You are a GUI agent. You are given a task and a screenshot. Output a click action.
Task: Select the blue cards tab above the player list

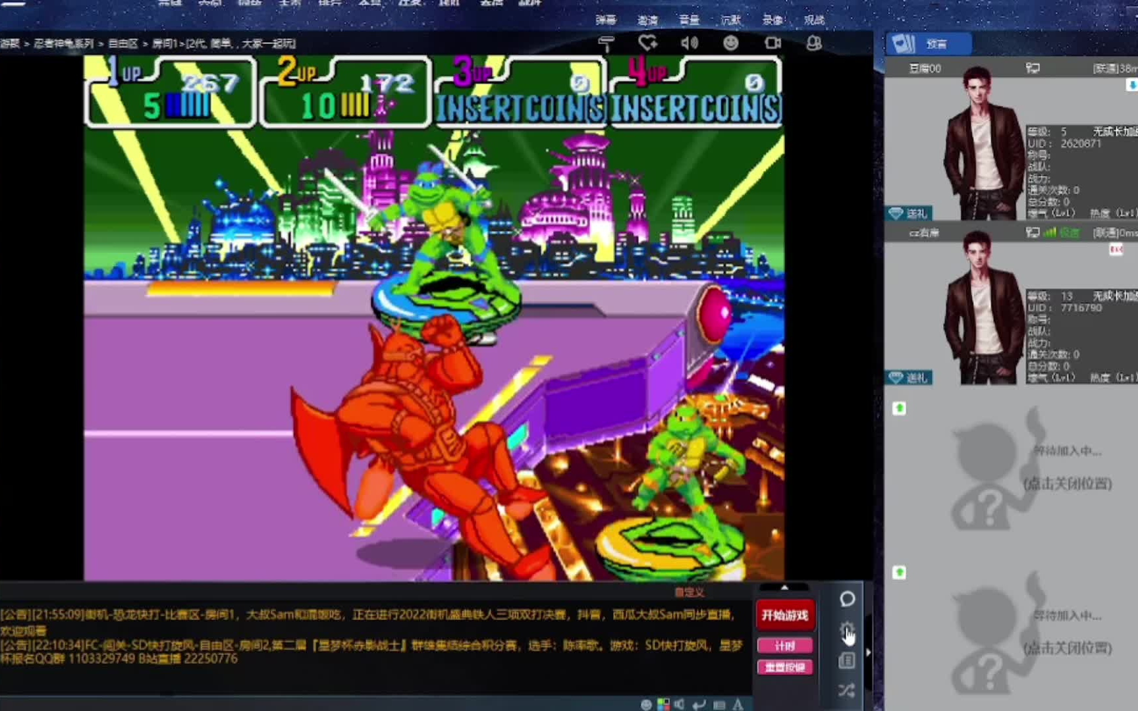point(929,44)
